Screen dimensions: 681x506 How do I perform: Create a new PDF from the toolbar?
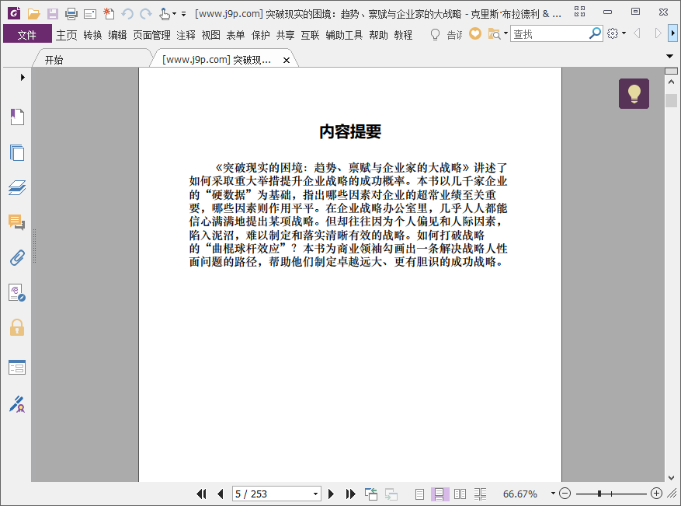(109, 14)
